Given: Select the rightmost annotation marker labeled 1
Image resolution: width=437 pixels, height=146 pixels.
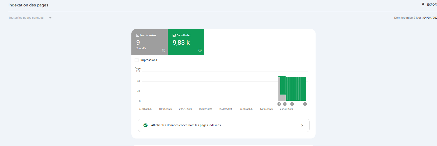Looking at the screenshot, I should coord(305,104).
